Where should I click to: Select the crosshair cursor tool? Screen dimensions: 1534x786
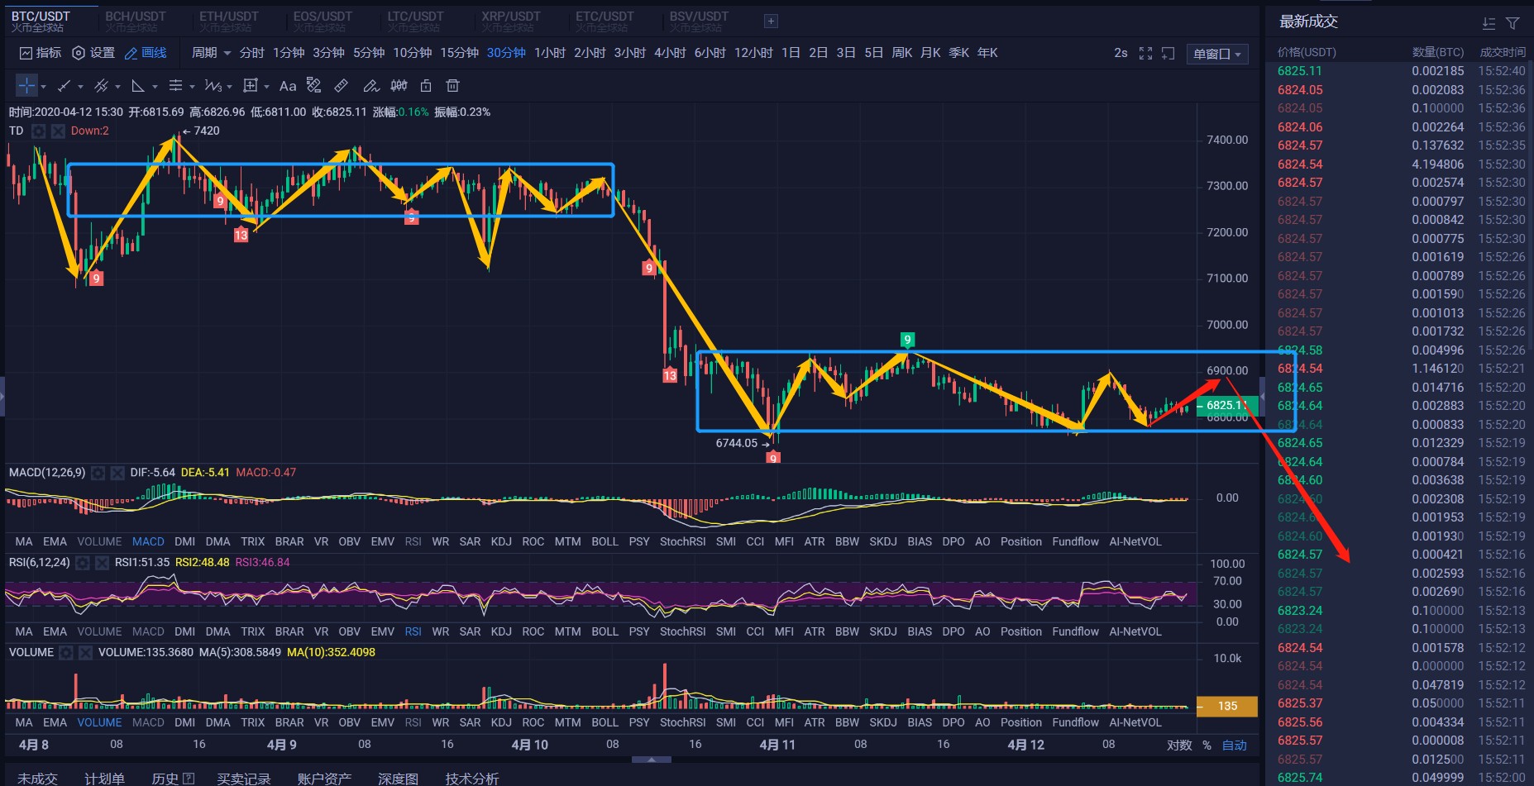27,86
